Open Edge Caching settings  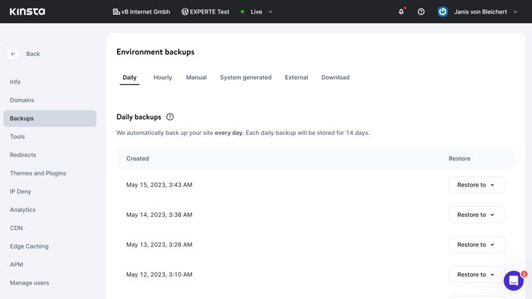click(x=29, y=247)
